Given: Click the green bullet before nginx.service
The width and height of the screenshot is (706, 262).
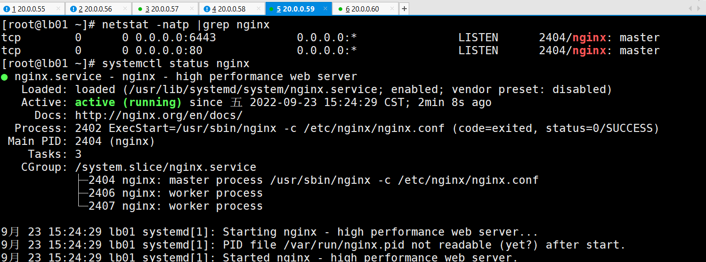Looking at the screenshot, I should point(4,77).
